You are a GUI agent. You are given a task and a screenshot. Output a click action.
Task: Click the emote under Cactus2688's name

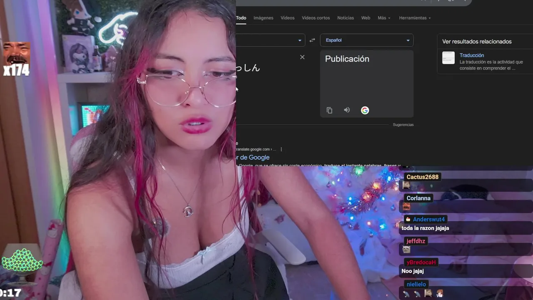click(406, 185)
